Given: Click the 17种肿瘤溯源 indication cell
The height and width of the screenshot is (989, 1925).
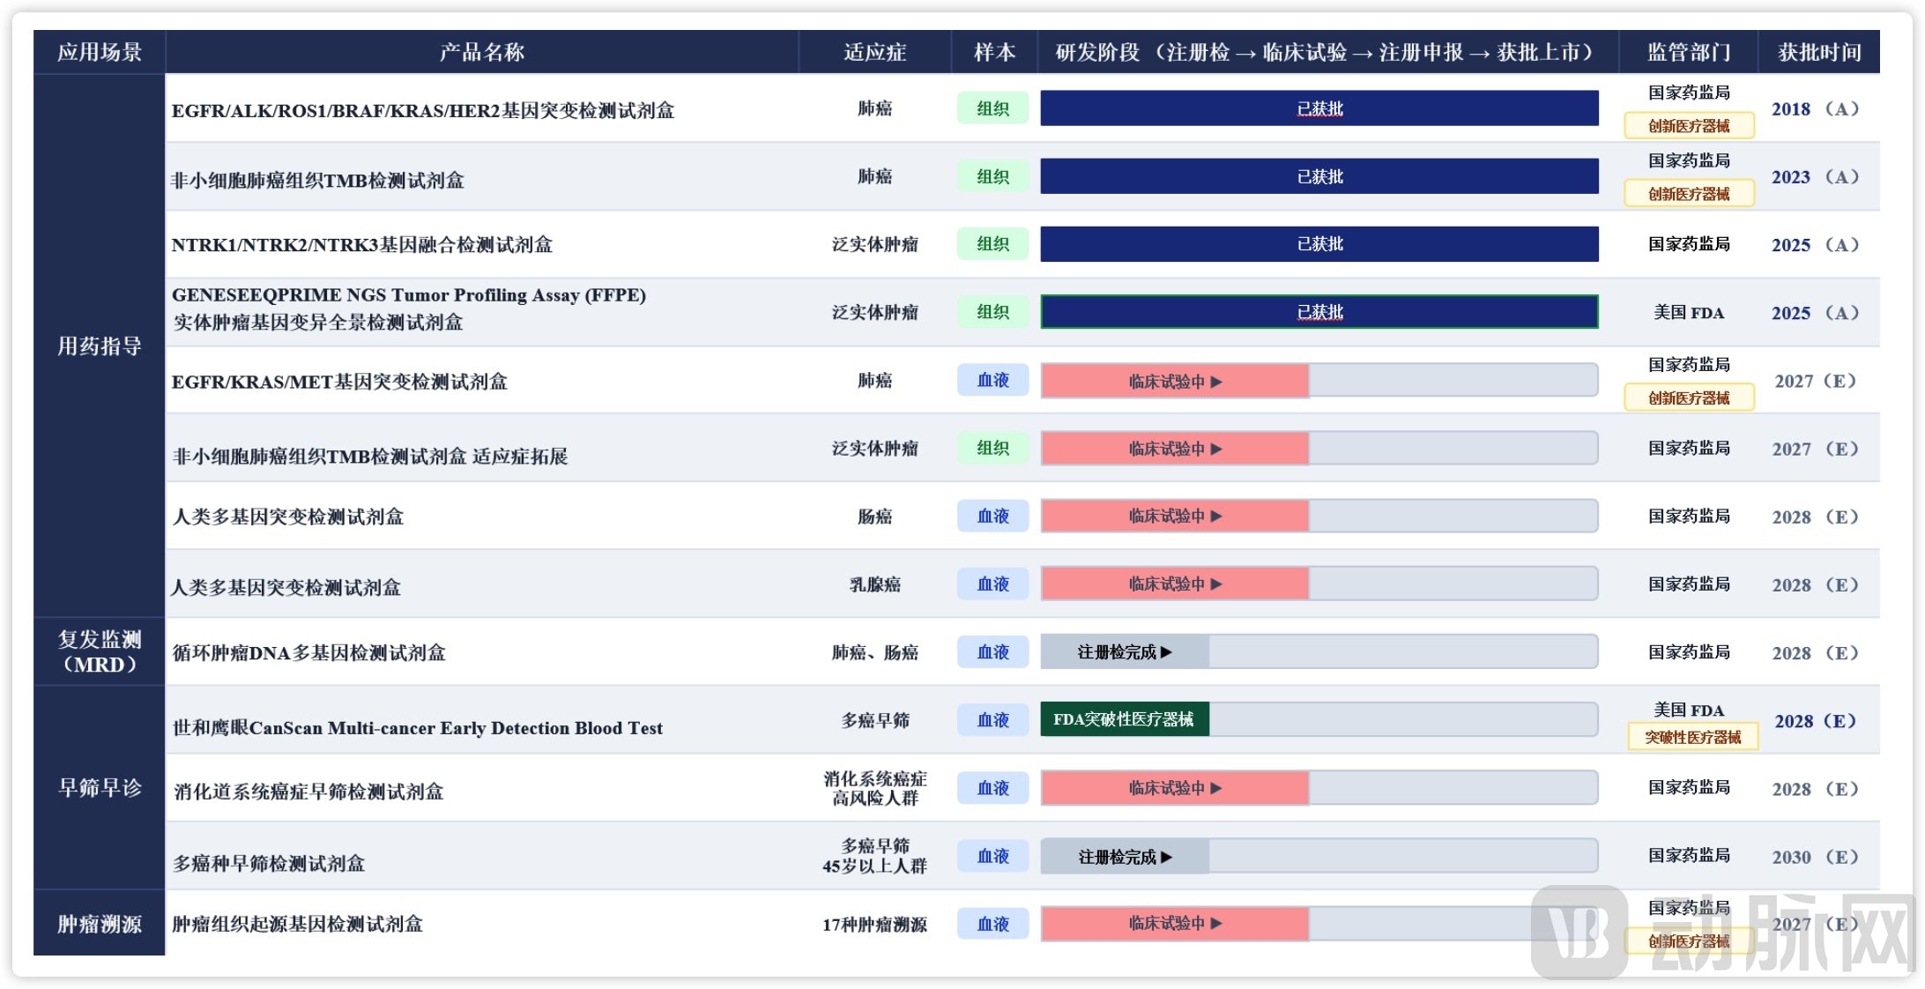Looking at the screenshot, I should point(874,925).
